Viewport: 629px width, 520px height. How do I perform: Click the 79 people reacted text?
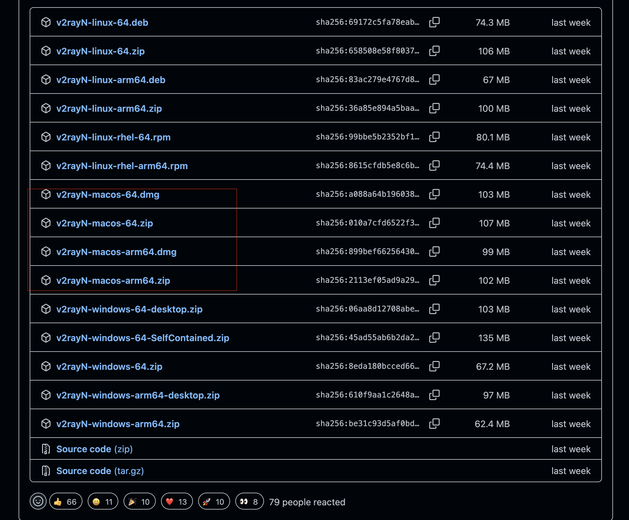click(307, 502)
